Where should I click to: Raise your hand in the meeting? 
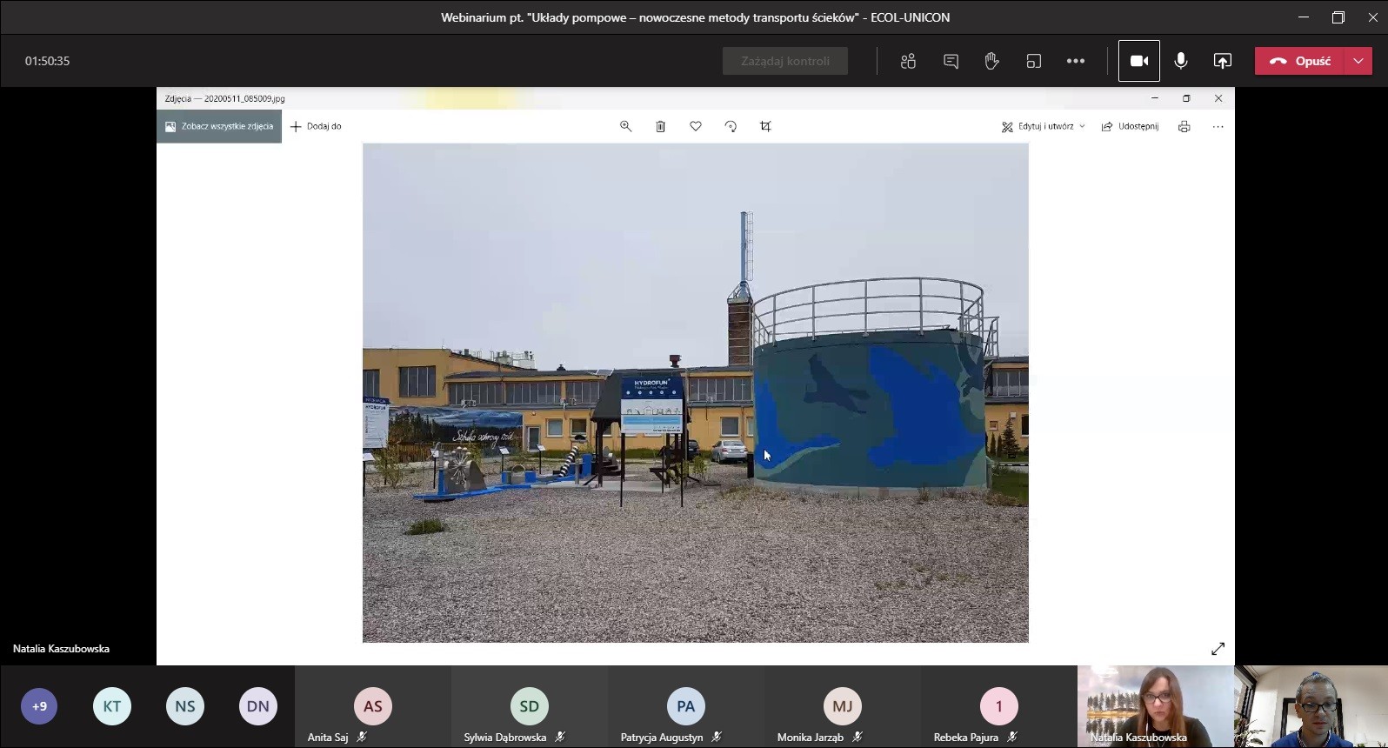tap(991, 61)
